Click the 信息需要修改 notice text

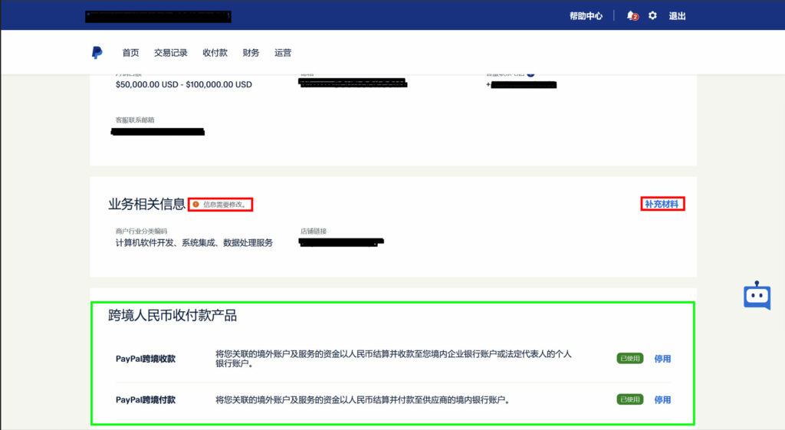click(x=225, y=205)
